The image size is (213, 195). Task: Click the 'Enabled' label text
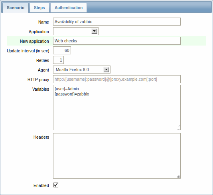tap(41, 185)
